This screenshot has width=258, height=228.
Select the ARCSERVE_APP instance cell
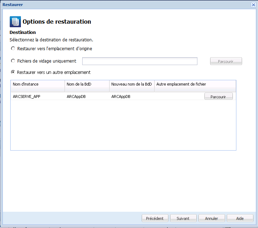coord(38,97)
